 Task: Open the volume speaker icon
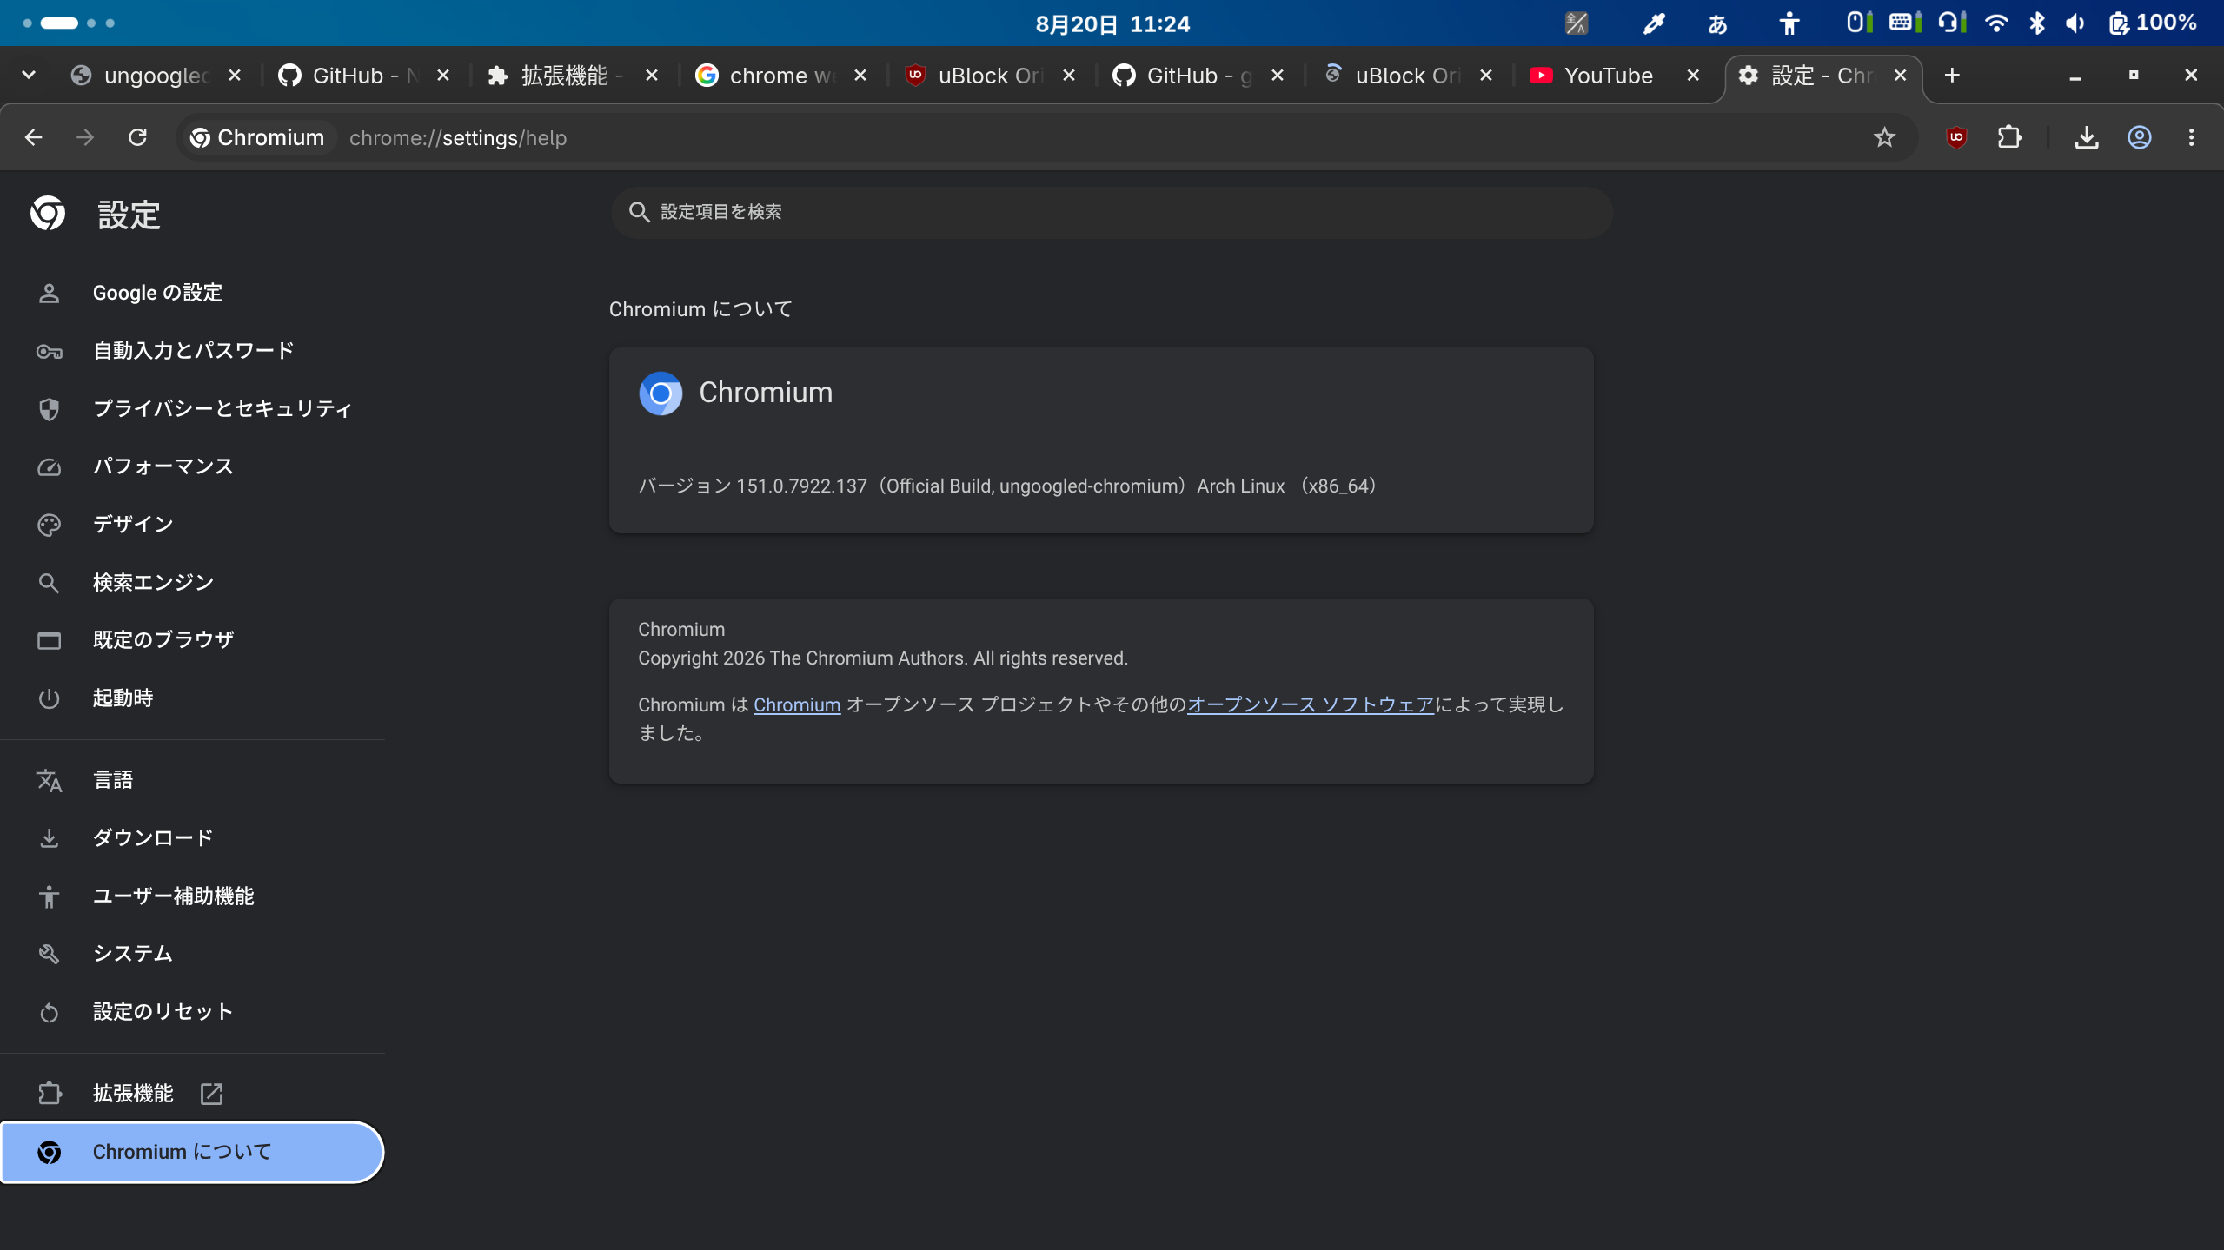tap(2076, 23)
